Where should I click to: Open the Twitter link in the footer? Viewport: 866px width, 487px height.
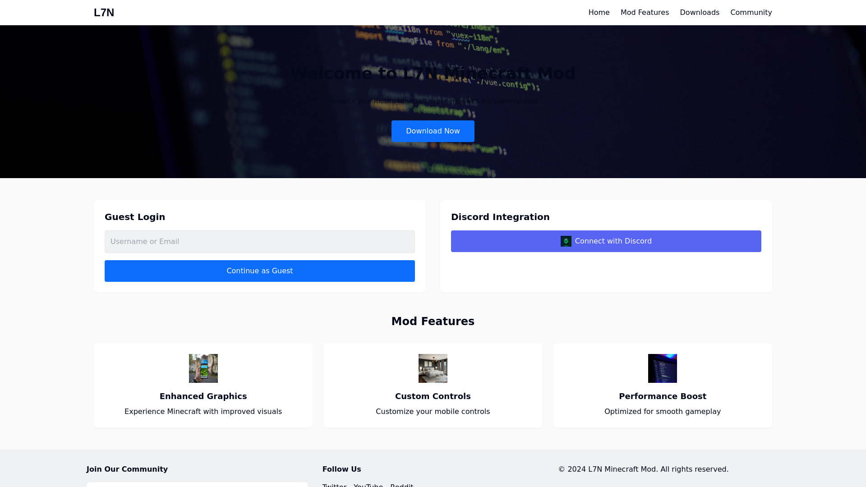pyautogui.click(x=335, y=486)
